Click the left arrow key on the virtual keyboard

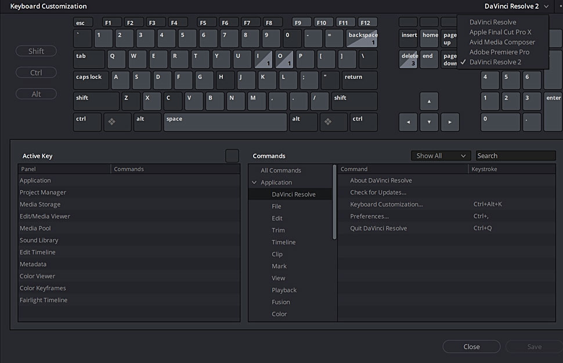[x=408, y=122]
